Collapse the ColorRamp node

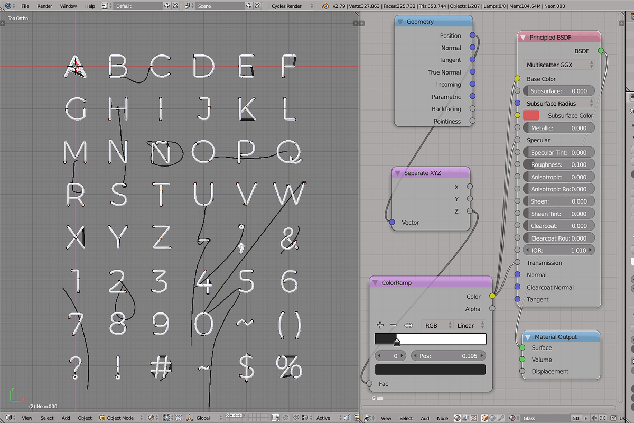(376, 283)
